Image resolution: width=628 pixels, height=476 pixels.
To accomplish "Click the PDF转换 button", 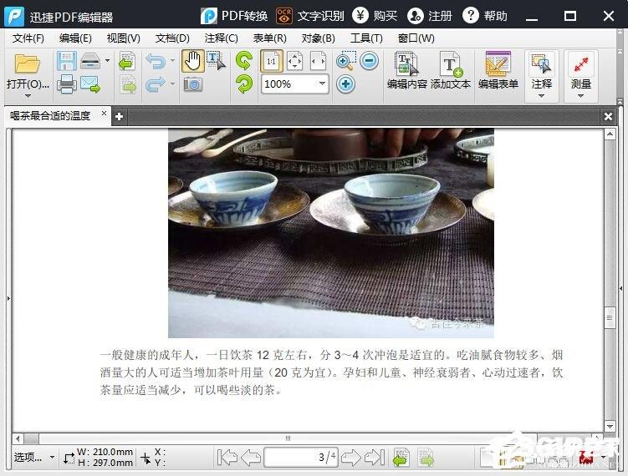I will [x=234, y=16].
